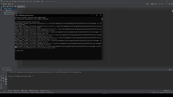173x97 pixels.
Task: Click Python interpreter widget in status bar
Action: [x=167, y=92]
